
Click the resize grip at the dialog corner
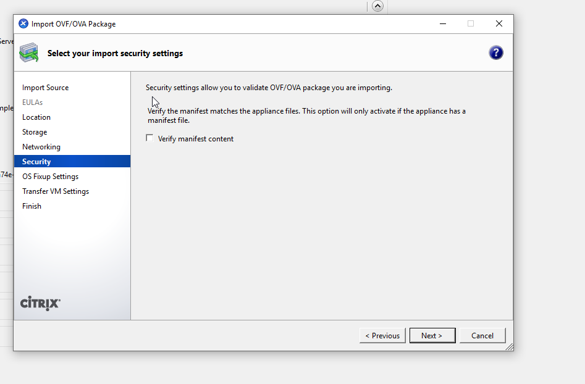click(x=509, y=347)
